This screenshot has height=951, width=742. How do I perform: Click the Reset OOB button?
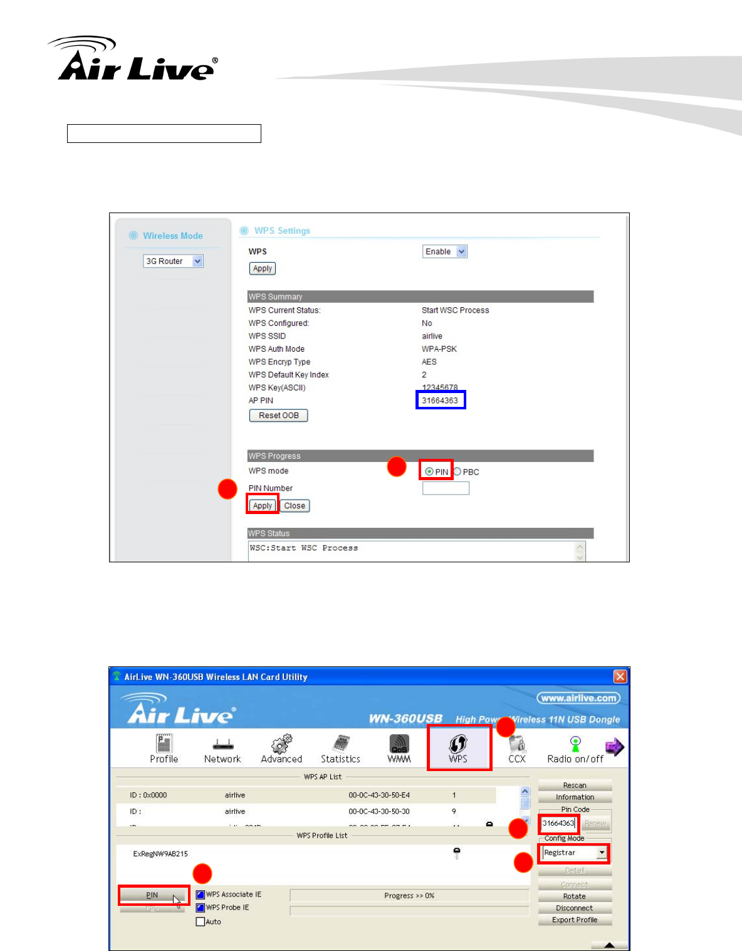279,416
